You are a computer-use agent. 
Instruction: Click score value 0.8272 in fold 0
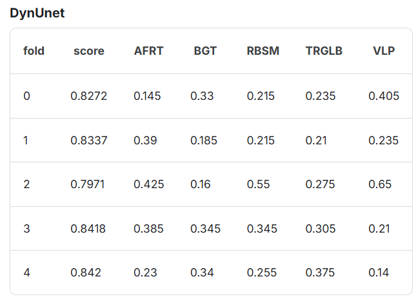click(x=88, y=96)
